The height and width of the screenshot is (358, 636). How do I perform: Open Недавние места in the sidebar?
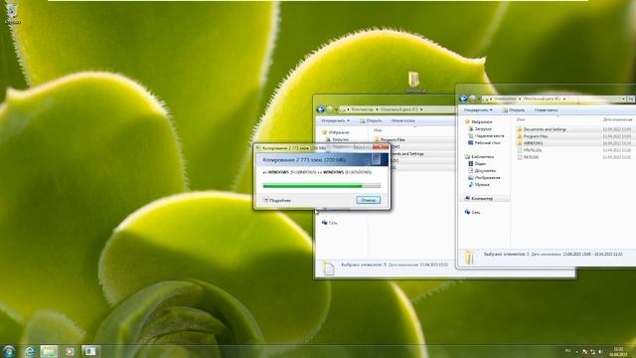pyautogui.click(x=486, y=136)
